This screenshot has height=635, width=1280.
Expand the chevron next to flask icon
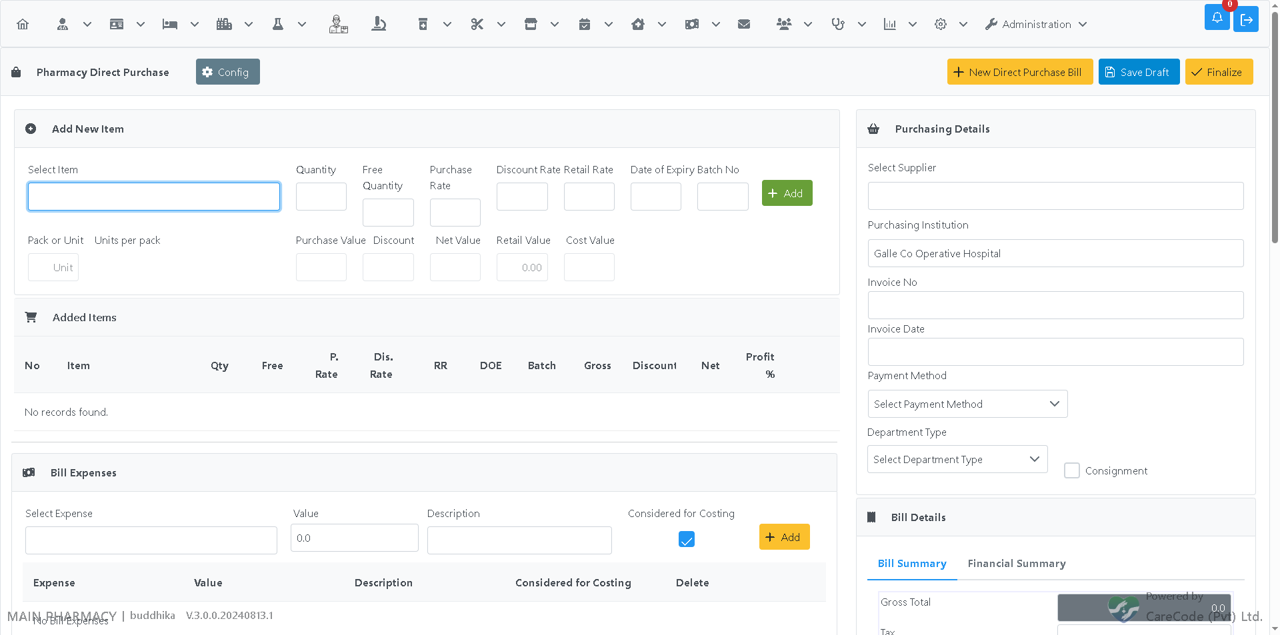pyautogui.click(x=302, y=24)
